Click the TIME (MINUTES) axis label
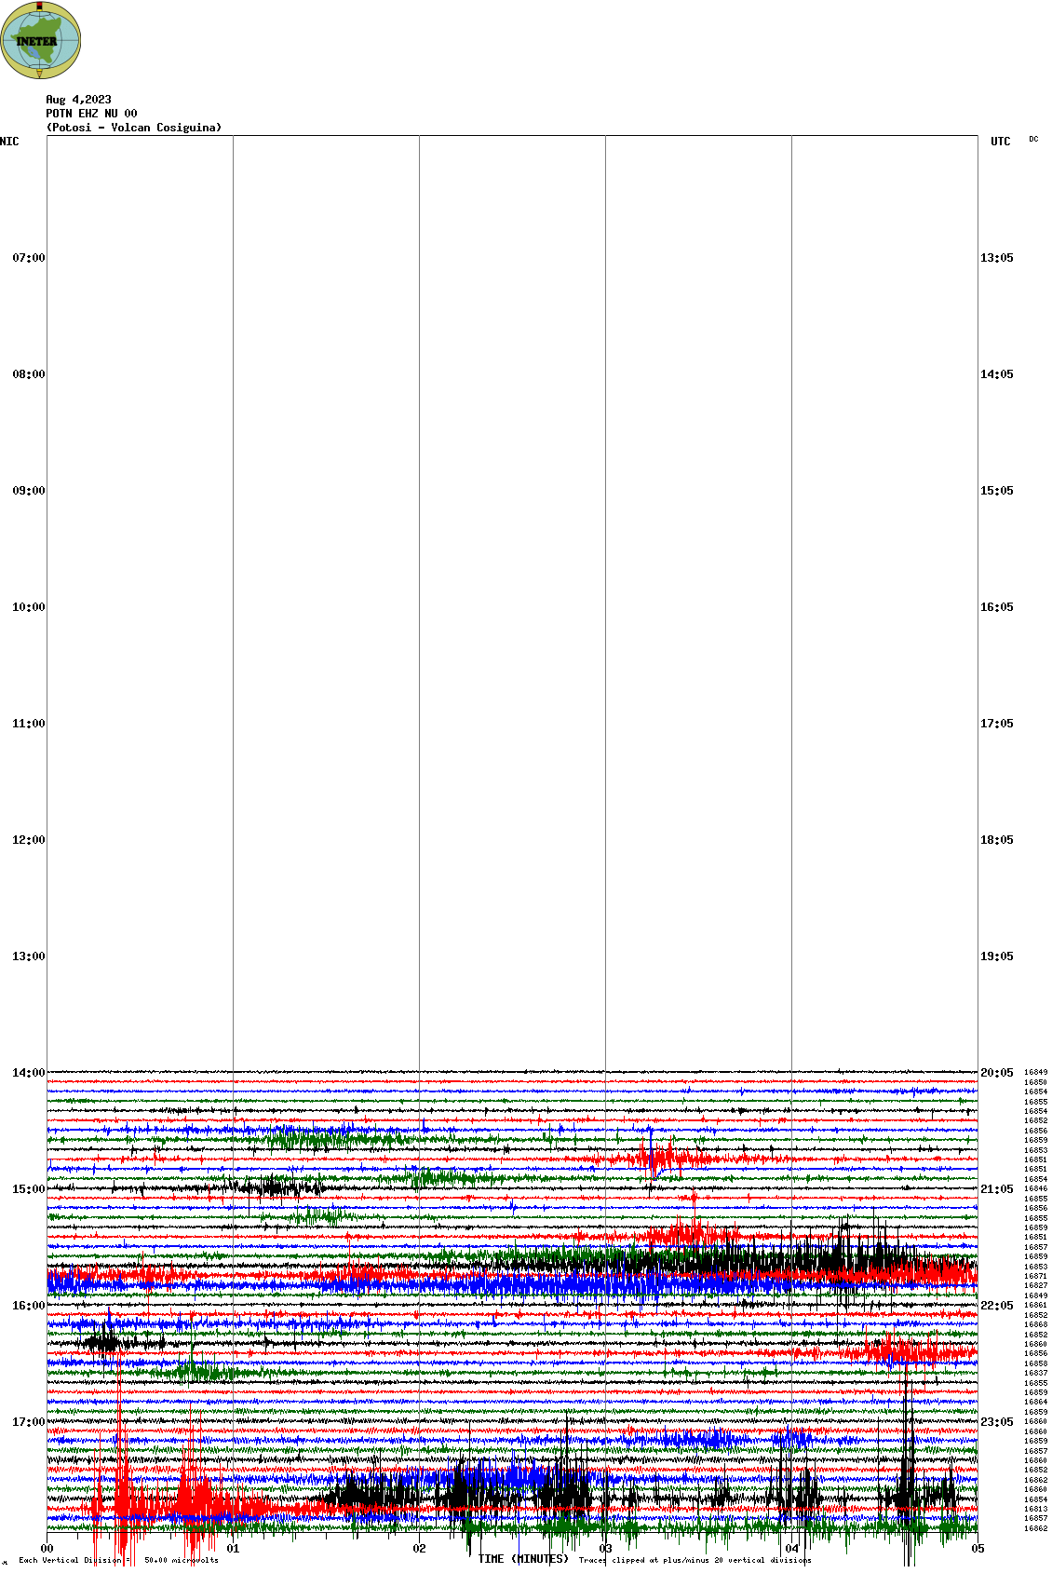Image resolution: width=1052 pixels, height=1573 pixels. [x=523, y=1559]
